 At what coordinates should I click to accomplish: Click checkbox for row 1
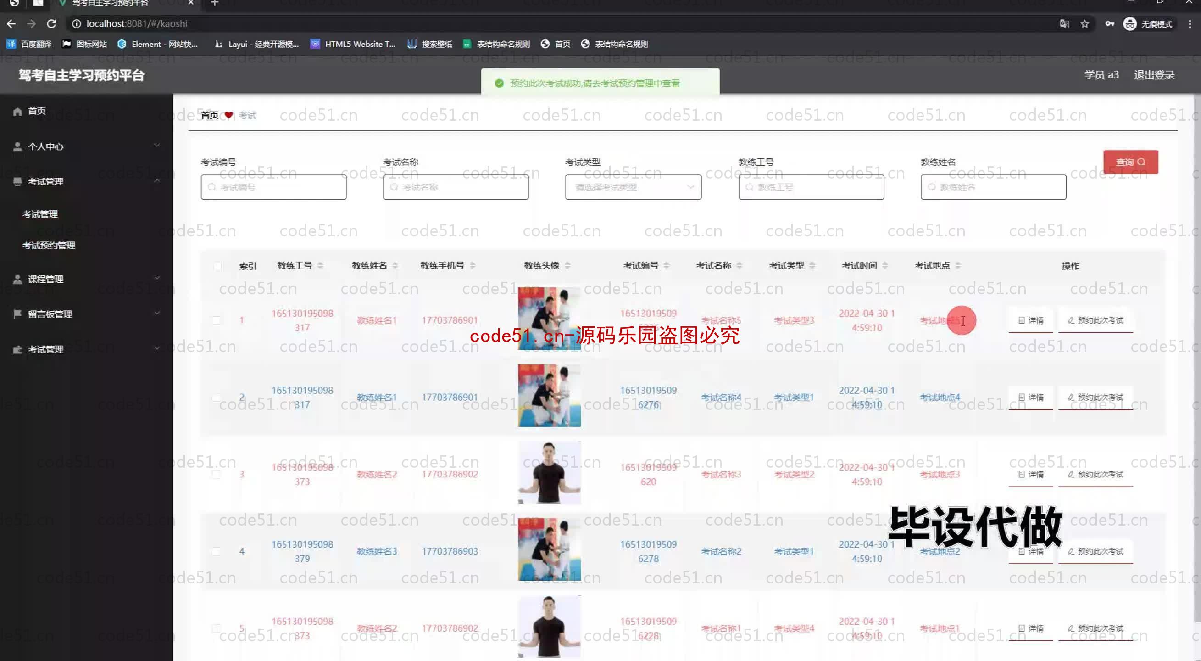216,320
